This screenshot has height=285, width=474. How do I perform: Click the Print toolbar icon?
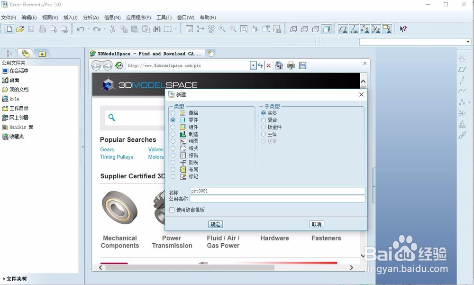[42, 29]
